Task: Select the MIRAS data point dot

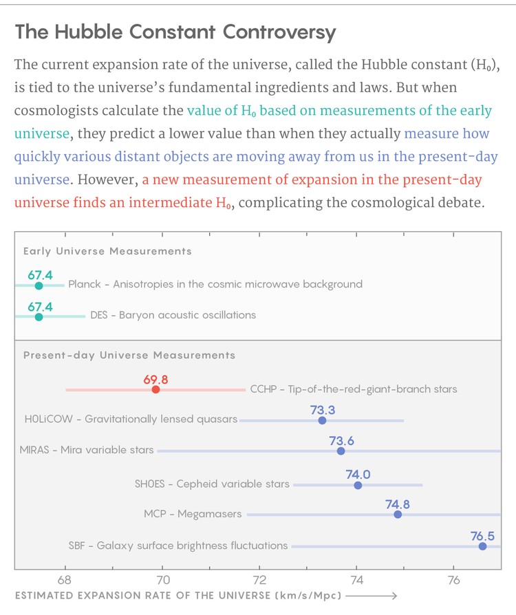Action: 341,451
